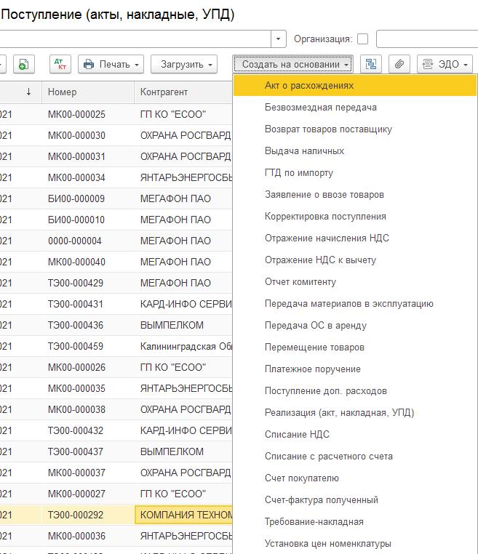This screenshot has height=554, width=478.
Task: Choose Возврат товаров поставщику from menu
Action: click(328, 129)
